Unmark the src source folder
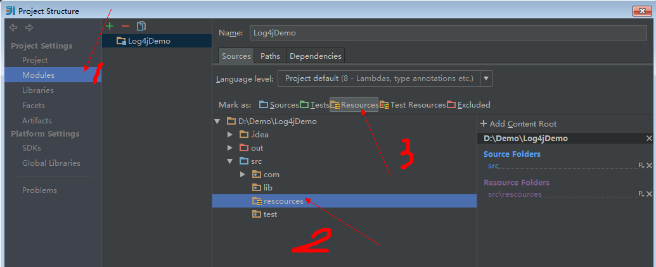Image resolution: width=656 pixels, height=267 pixels. pyautogui.click(x=649, y=166)
